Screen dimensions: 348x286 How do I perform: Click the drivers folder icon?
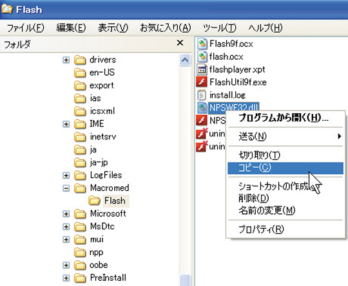(x=80, y=60)
